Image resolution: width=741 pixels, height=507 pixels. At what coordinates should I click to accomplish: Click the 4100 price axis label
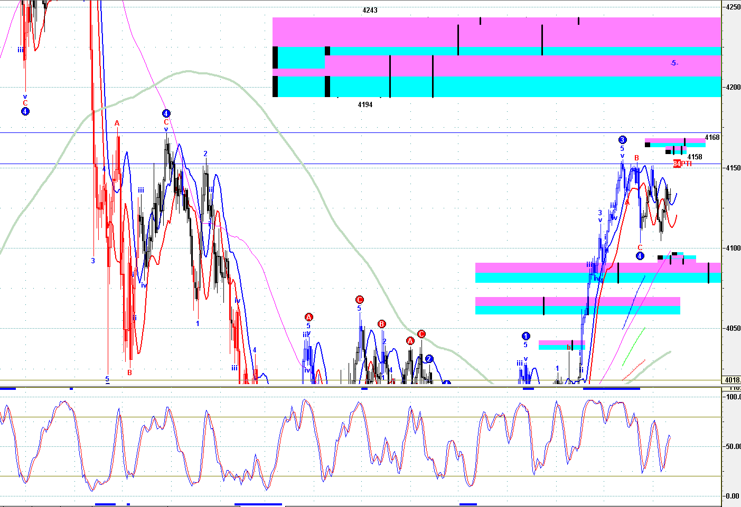point(733,248)
